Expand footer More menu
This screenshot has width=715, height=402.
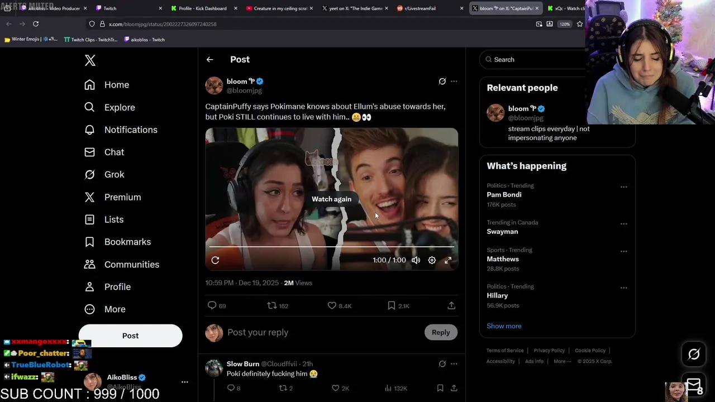coord(562,361)
